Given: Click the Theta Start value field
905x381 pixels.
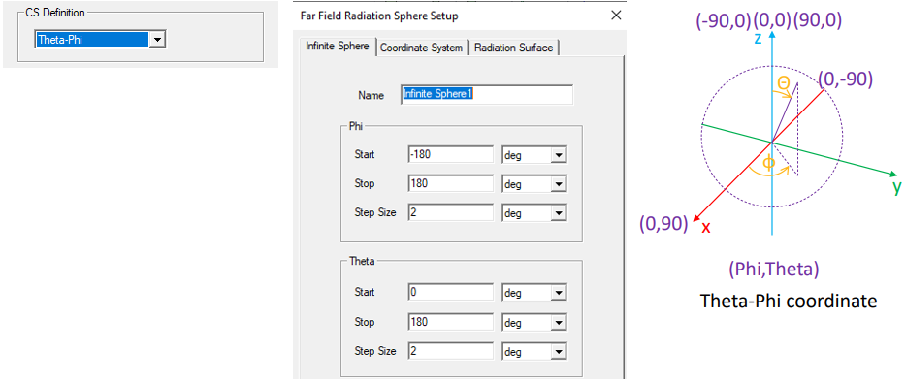Looking at the screenshot, I should (451, 292).
